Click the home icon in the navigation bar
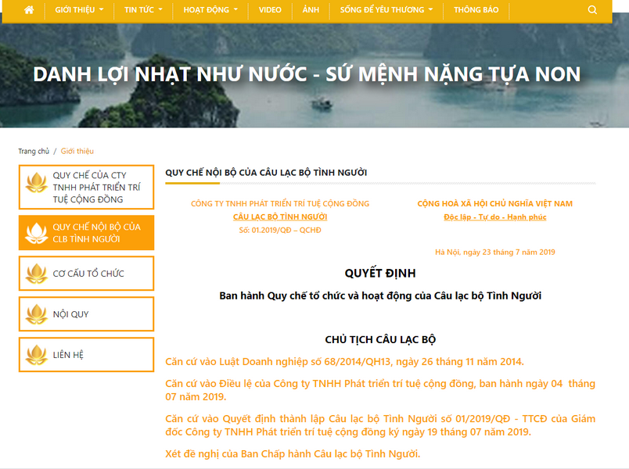Screen dimensions: 629x469 click(x=30, y=10)
